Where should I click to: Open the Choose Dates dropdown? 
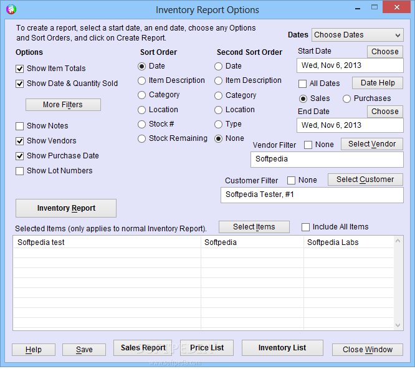pos(357,35)
